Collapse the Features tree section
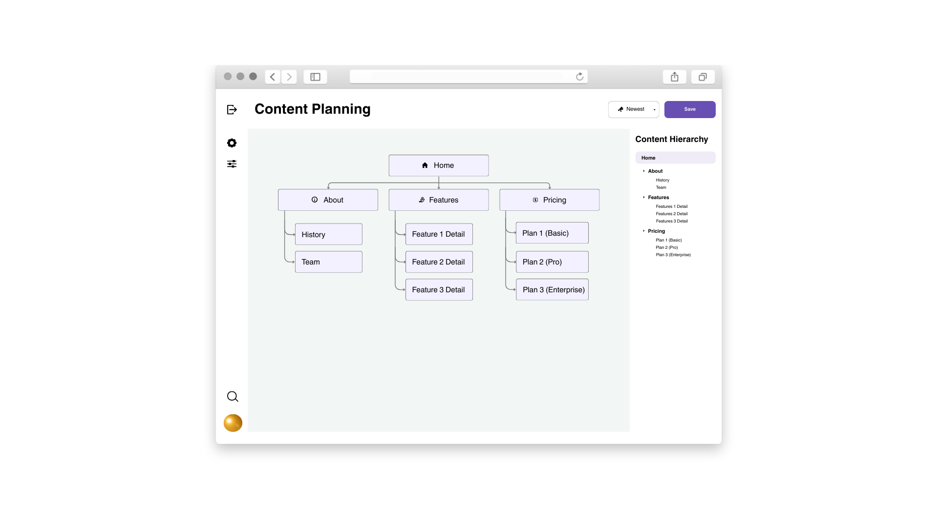 [644, 198]
